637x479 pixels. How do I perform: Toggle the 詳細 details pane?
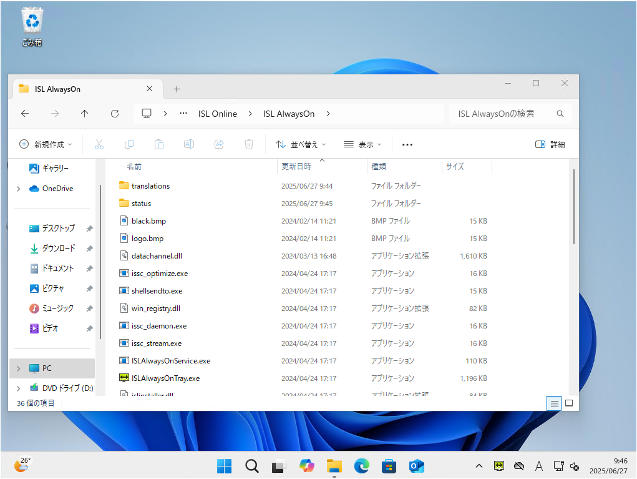click(550, 144)
